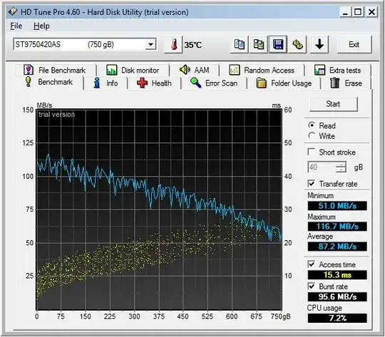
Task: Click the 35°C temperature reading
Action: [x=193, y=45]
